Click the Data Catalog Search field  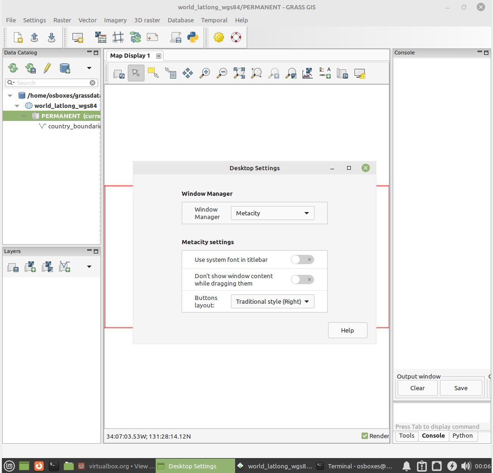click(52, 83)
